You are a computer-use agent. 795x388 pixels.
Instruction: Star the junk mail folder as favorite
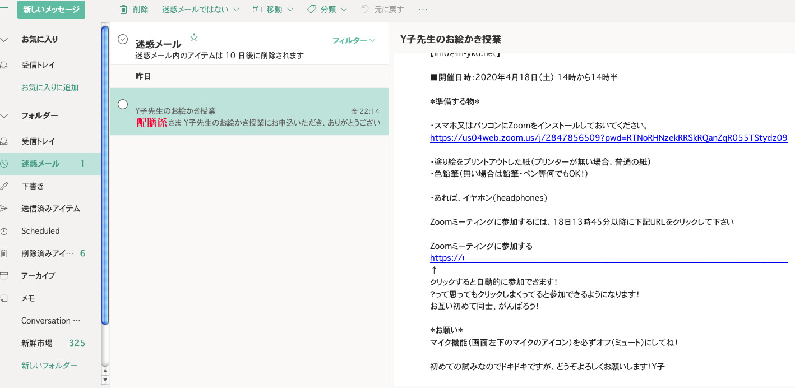pyautogui.click(x=194, y=38)
